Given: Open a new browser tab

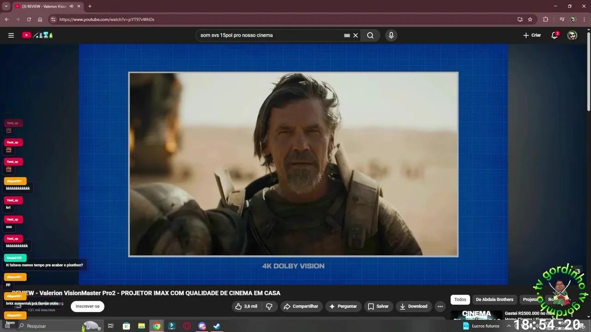Looking at the screenshot, I should click(x=90, y=6).
